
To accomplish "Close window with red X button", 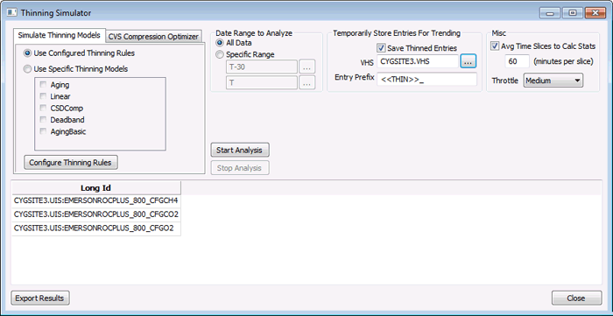I will [x=595, y=13].
